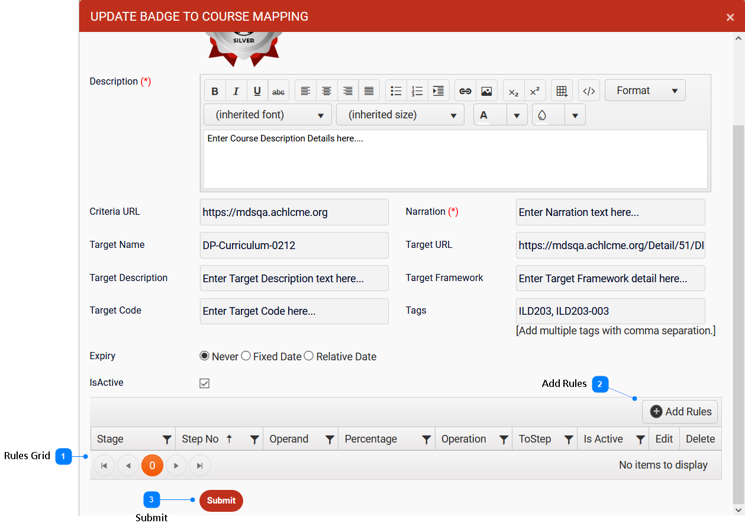Filter the Step No column
The image size is (745, 526).
[254, 440]
